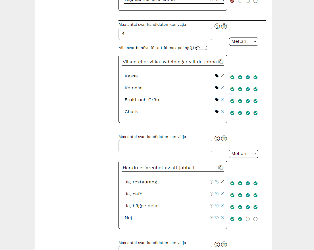Check the last circle in the Nej row
The height and width of the screenshot is (250, 314).
(255, 219)
